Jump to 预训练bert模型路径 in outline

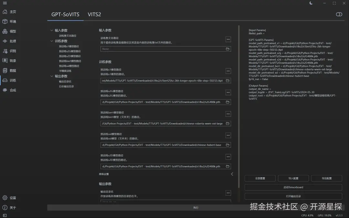[x=70, y=61]
